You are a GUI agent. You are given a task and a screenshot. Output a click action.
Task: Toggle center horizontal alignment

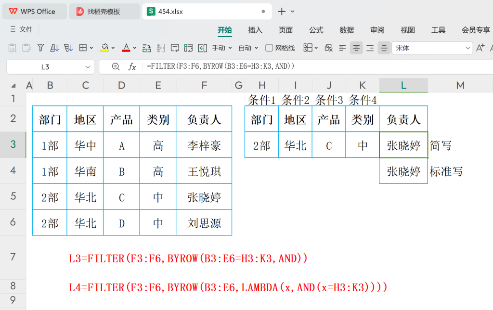[356, 48]
